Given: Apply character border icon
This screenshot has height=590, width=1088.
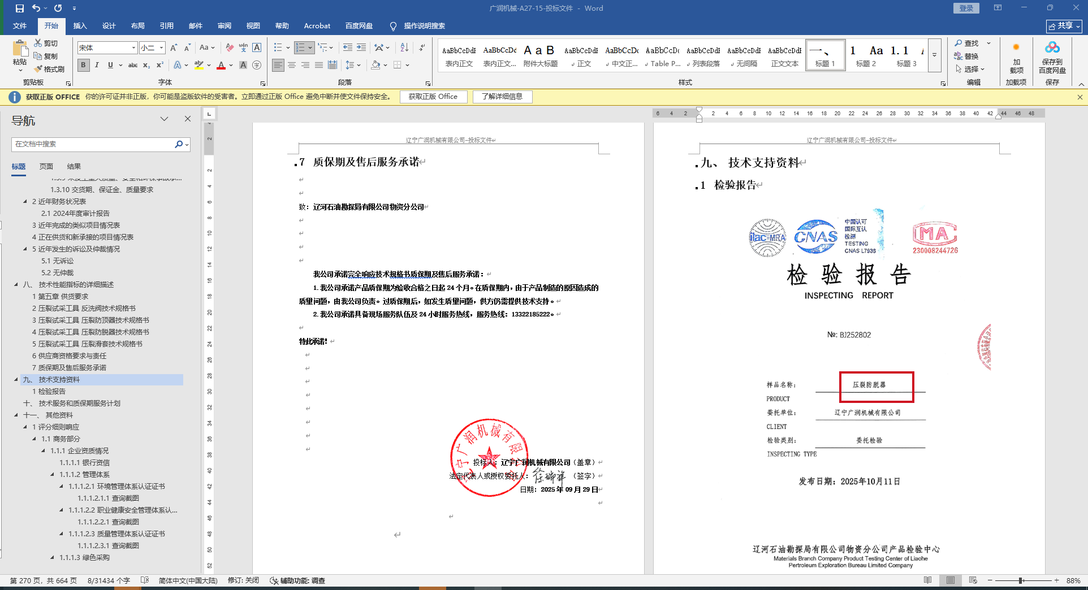Looking at the screenshot, I should click(257, 48).
